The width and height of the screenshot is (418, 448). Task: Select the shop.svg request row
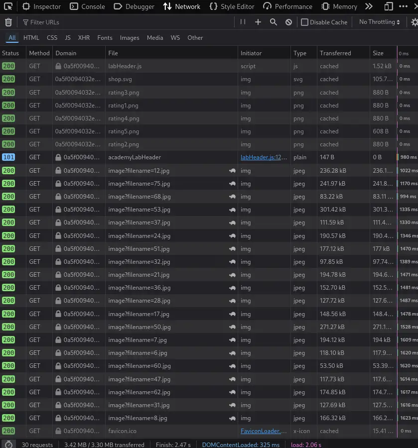coord(209,79)
